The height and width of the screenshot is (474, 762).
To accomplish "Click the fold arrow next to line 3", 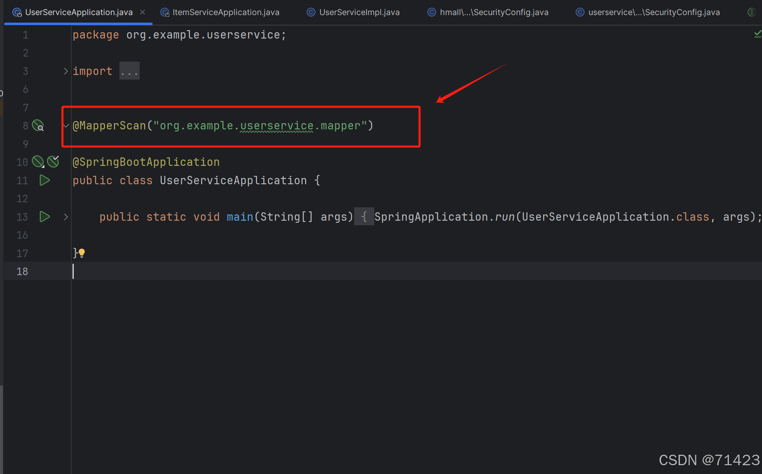I will tap(66, 71).
